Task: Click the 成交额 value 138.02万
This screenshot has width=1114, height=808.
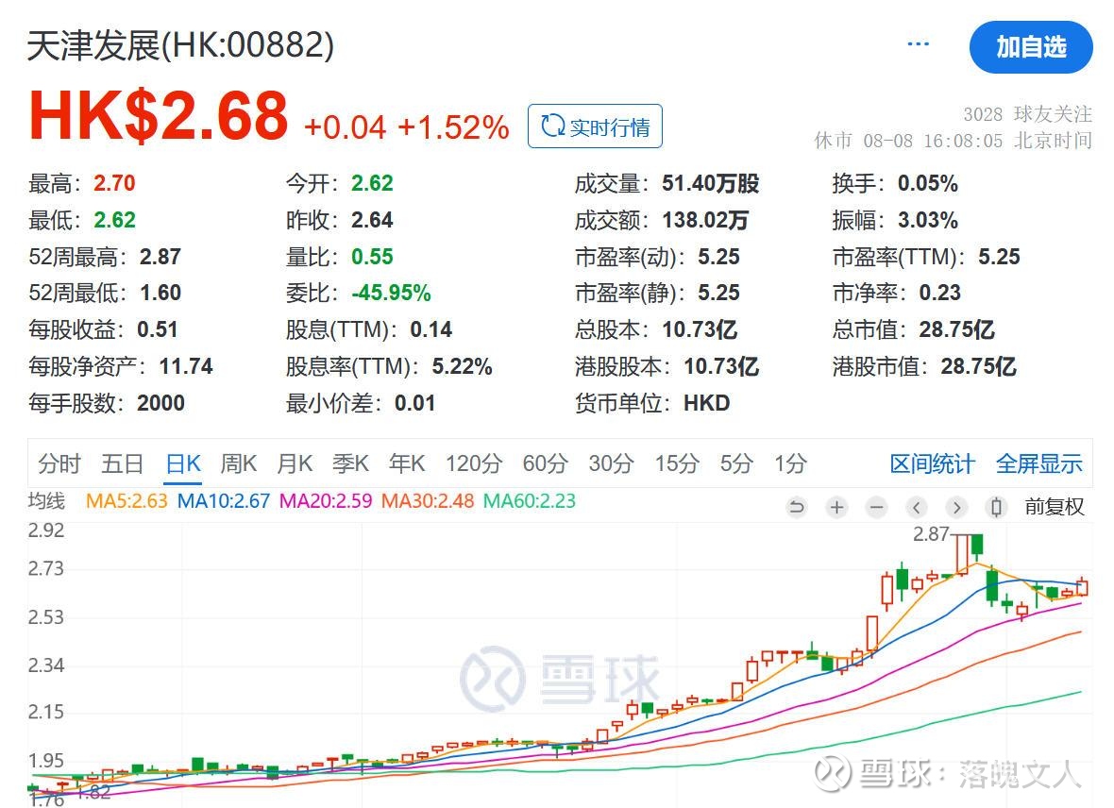Action: tap(705, 220)
